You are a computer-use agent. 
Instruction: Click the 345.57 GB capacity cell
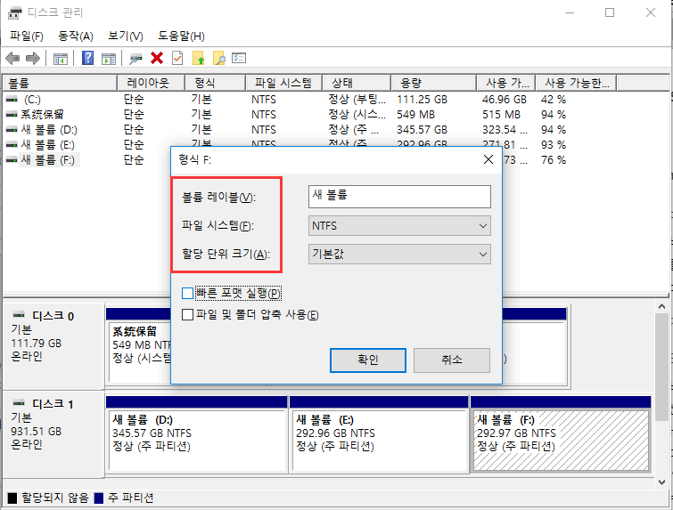point(422,129)
